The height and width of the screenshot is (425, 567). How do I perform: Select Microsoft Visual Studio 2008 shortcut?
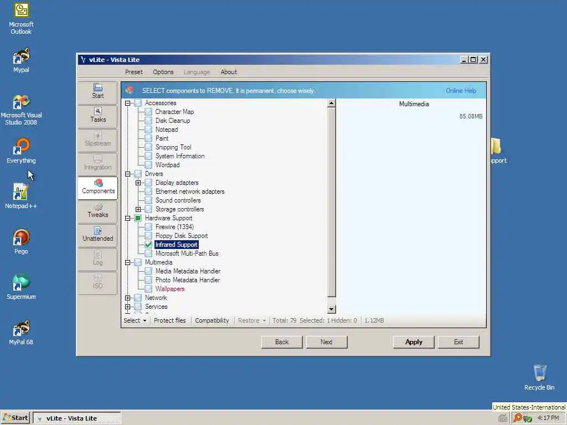21,110
